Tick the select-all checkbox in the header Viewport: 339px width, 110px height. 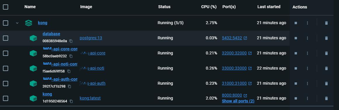(6, 7)
